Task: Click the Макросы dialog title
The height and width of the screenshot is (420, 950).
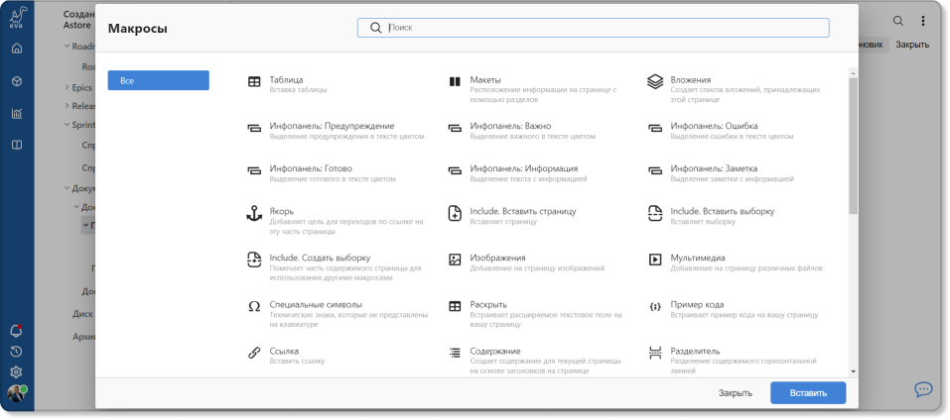Action: tap(138, 29)
